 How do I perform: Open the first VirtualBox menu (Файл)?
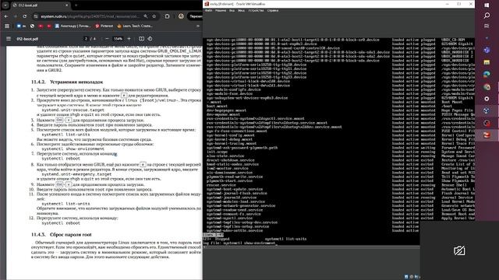click(x=208, y=10)
